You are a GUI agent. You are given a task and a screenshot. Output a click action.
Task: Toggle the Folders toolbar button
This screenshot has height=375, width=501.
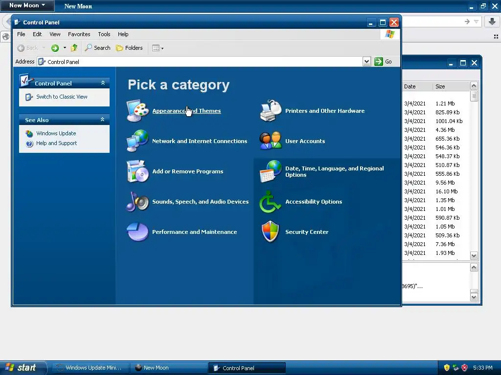click(129, 48)
